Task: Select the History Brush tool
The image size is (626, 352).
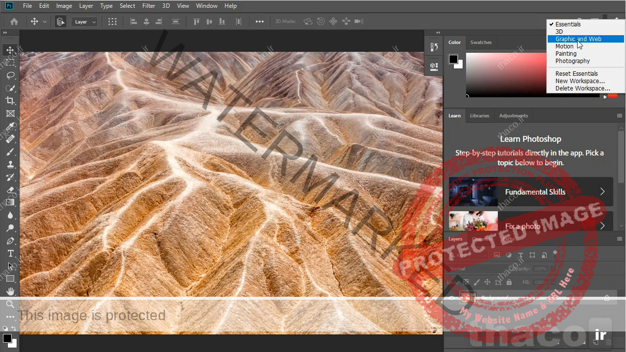Action: 10,177
